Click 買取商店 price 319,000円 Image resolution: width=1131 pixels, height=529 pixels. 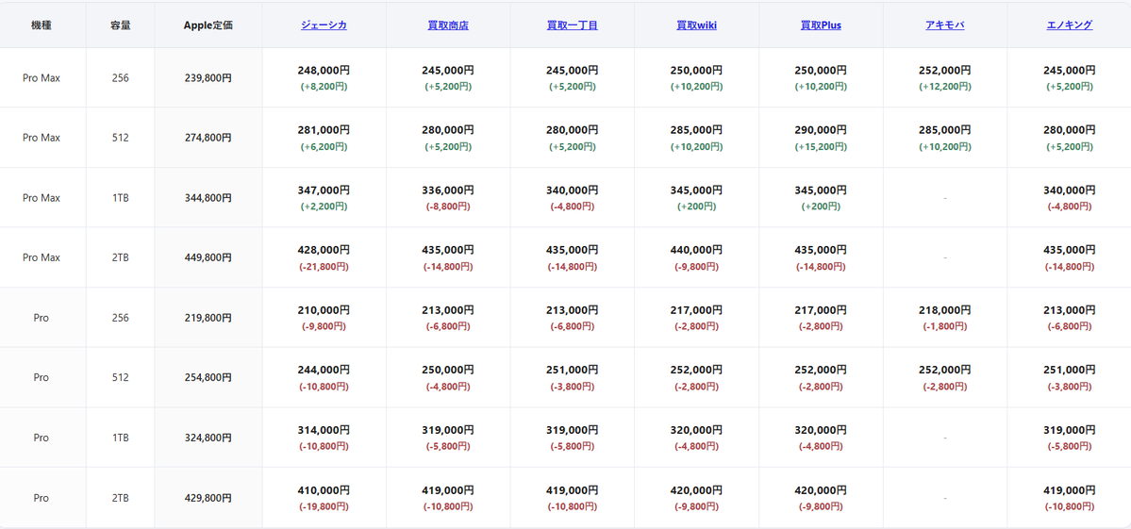pos(448,430)
